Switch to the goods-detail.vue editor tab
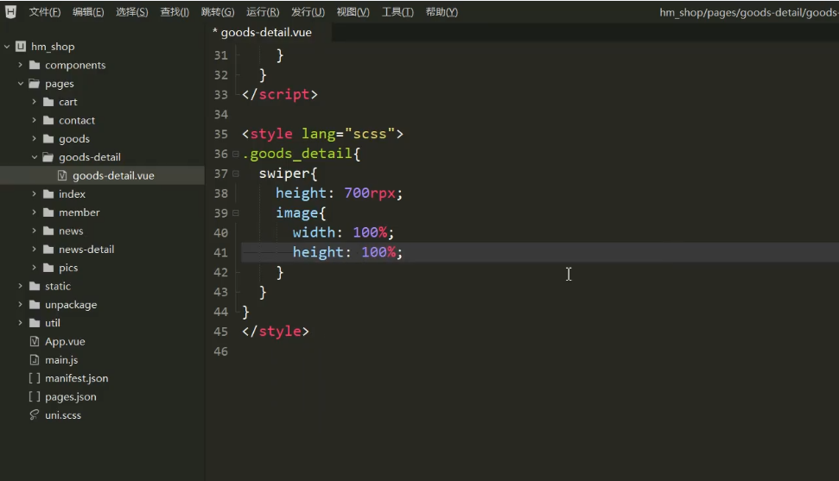 tap(266, 32)
